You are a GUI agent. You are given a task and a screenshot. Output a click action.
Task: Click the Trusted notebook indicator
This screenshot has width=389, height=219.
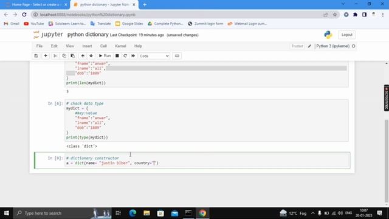coord(297,46)
